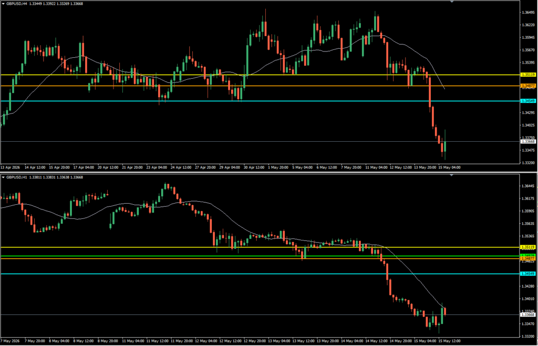Click cyan 1.34549 price label on H1 chart
The height and width of the screenshot is (346, 538).
click(x=529, y=274)
